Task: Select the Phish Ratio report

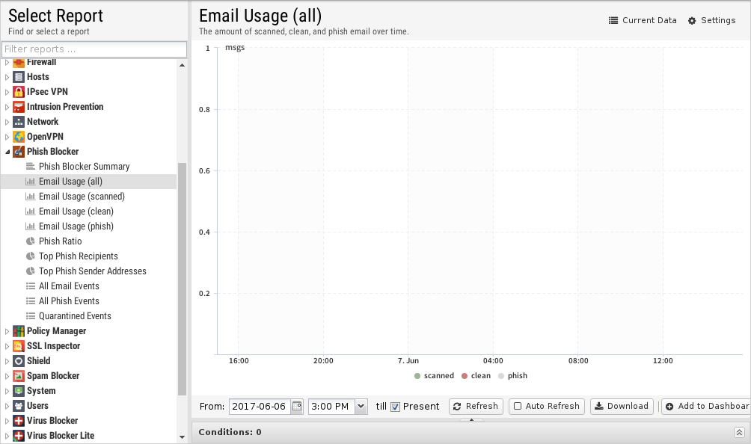Action: pos(60,241)
